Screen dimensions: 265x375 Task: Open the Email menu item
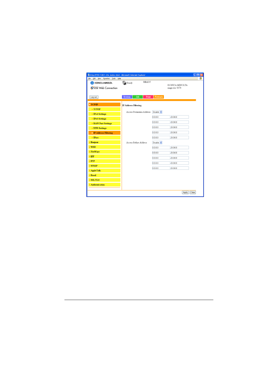click(104, 176)
